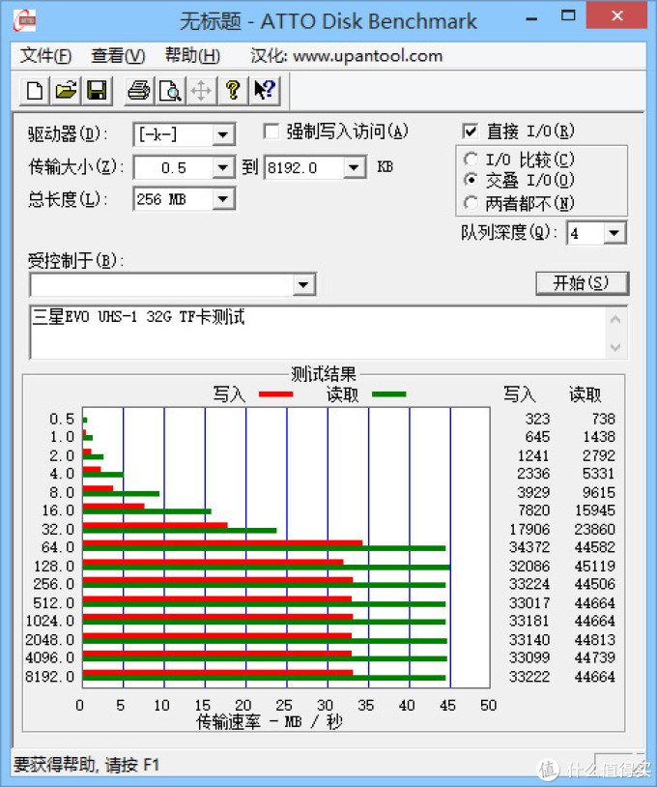This screenshot has width=657, height=787.
Task: Open the 文件(F) menu
Action: tap(45, 56)
